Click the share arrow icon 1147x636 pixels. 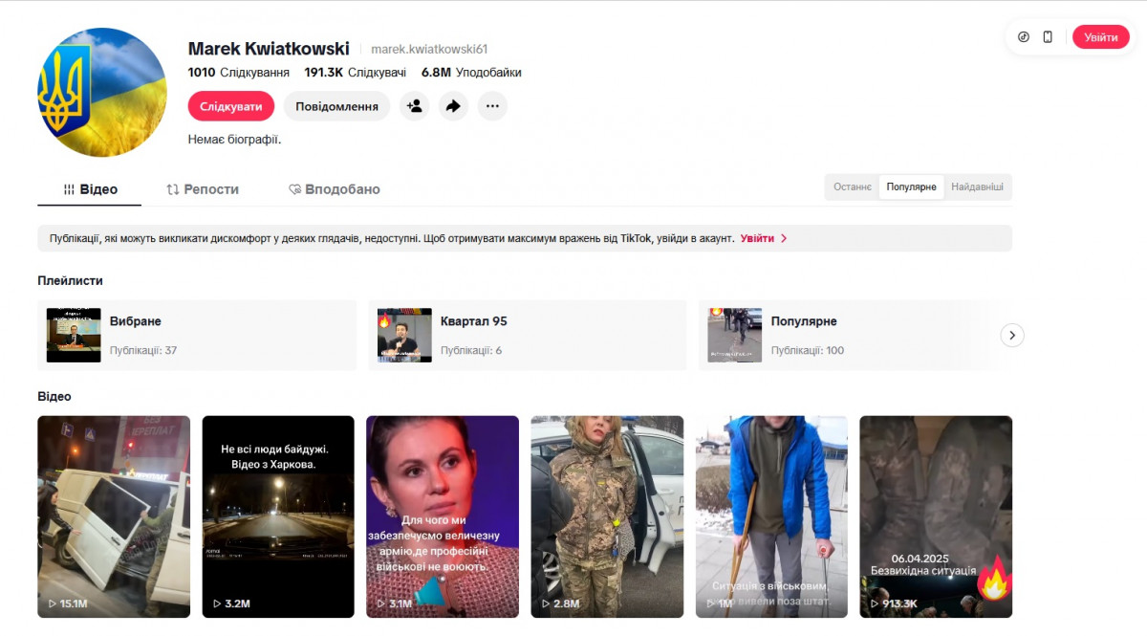[453, 106]
